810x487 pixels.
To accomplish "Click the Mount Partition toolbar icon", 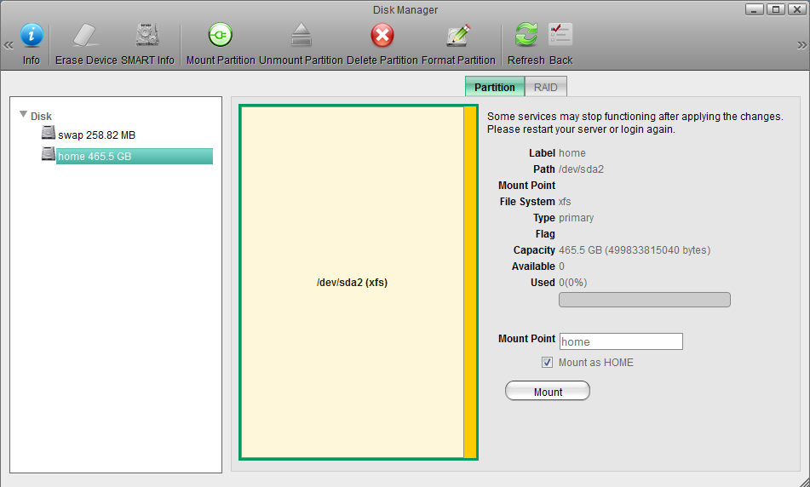I will pyautogui.click(x=220, y=36).
